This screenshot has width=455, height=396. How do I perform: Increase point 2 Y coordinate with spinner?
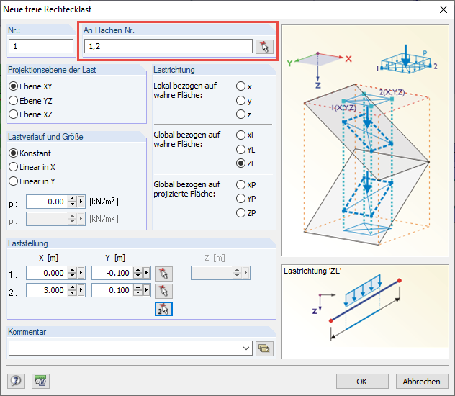click(x=138, y=287)
